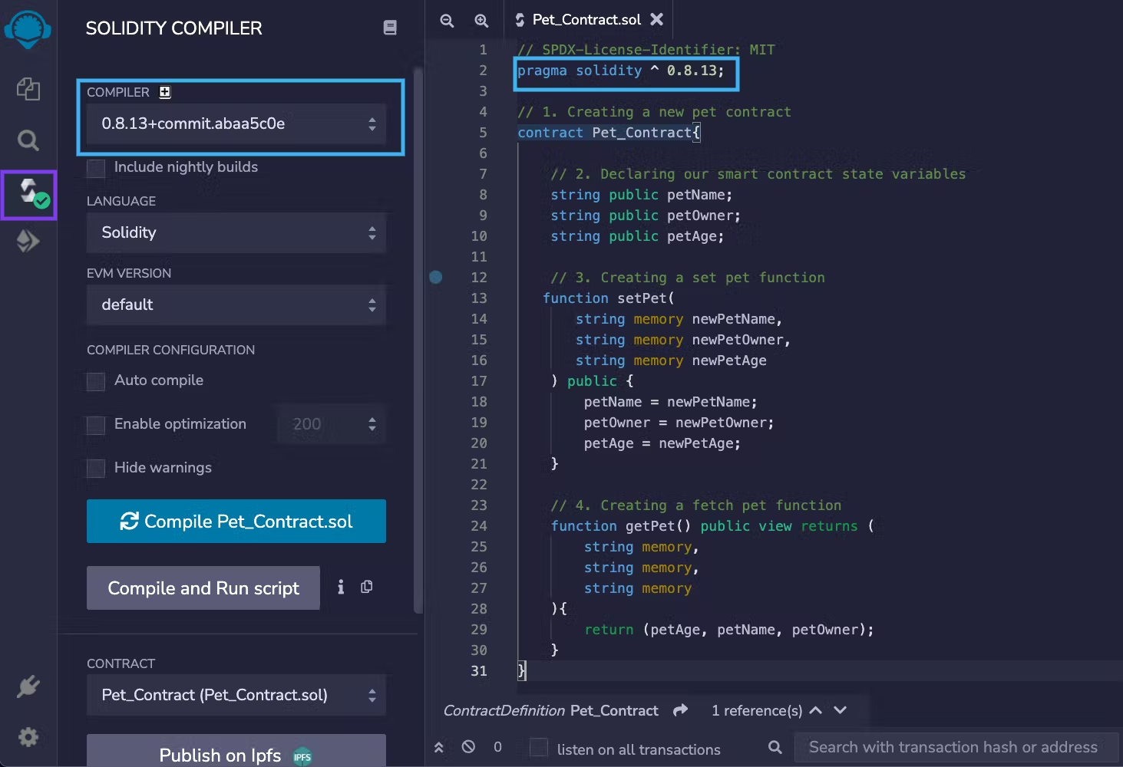This screenshot has width=1123, height=767.
Task: Enable the Auto compile checkbox
Action: click(x=96, y=381)
